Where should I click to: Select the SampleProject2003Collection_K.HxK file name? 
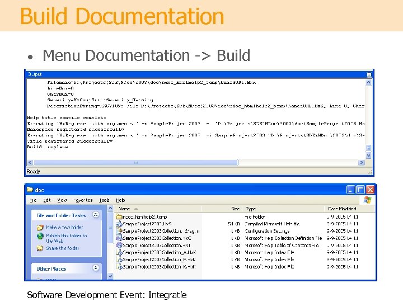pos(160,267)
